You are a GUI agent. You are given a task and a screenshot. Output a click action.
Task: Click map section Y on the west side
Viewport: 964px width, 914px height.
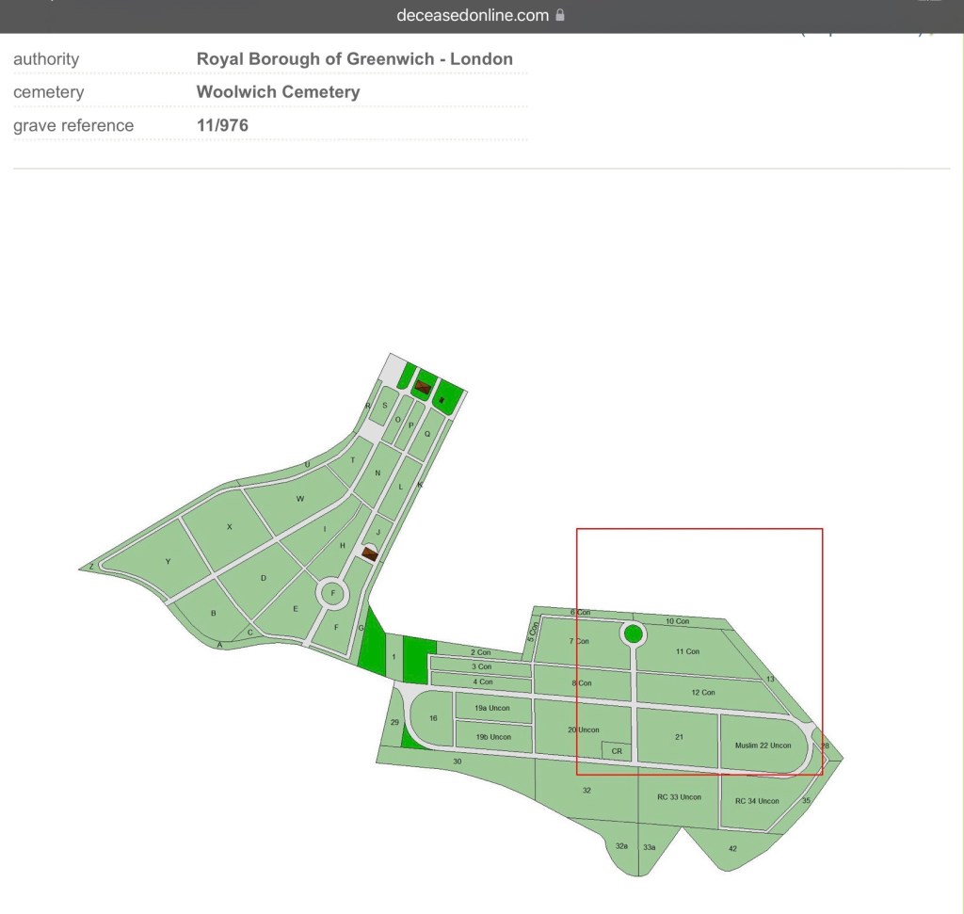[x=168, y=562]
